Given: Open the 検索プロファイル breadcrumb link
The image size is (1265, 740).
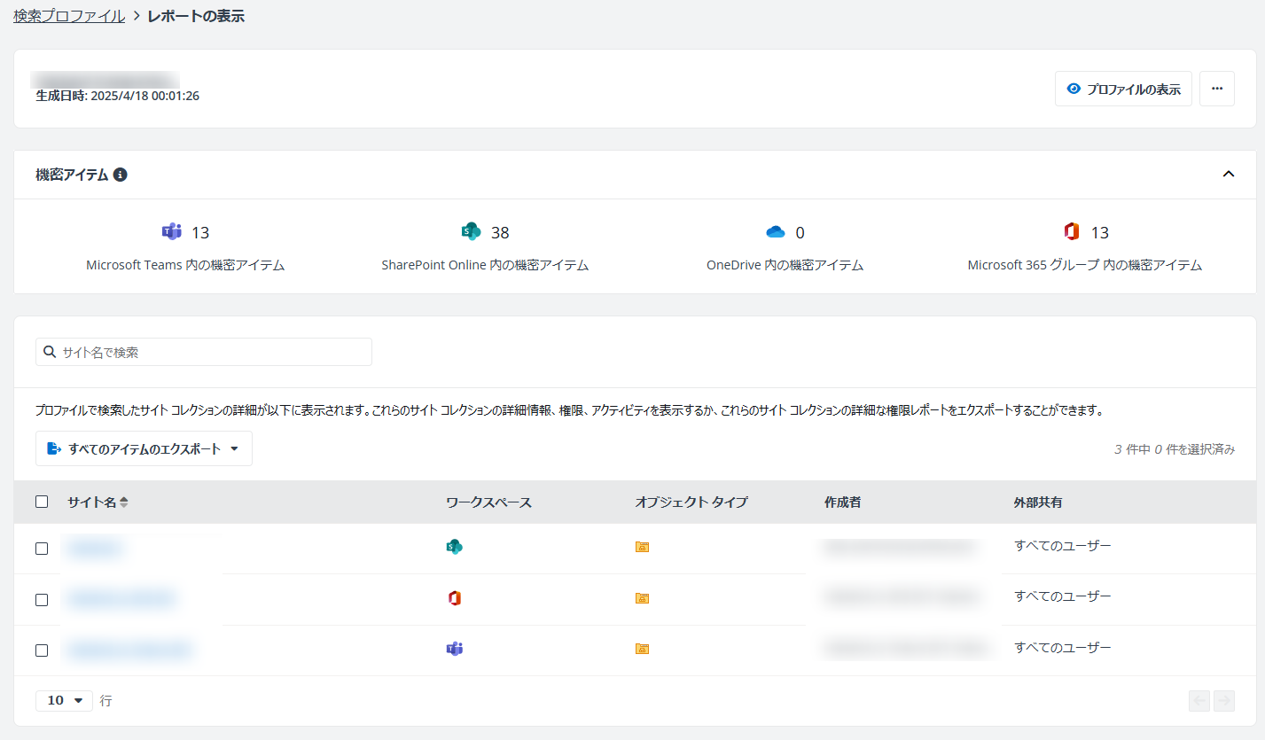Looking at the screenshot, I should coord(69,16).
